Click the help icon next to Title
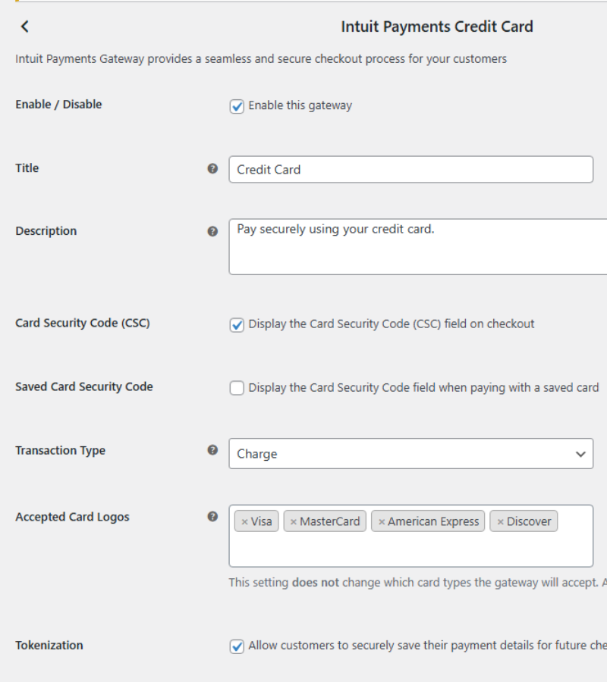 [x=212, y=168]
